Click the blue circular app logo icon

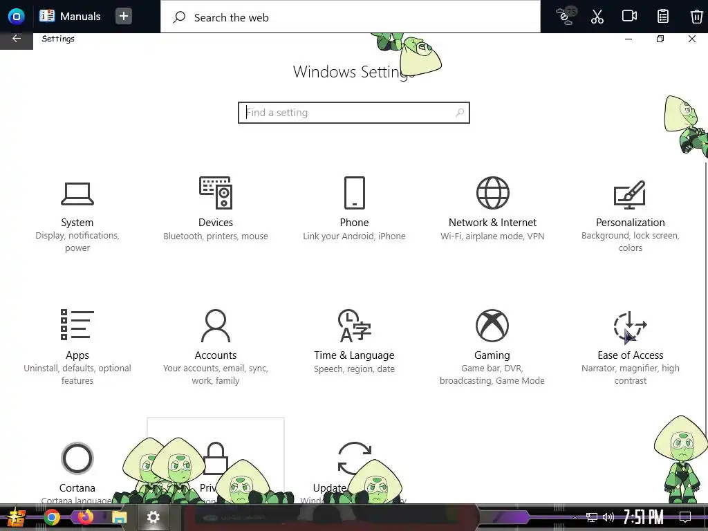[x=17, y=17]
